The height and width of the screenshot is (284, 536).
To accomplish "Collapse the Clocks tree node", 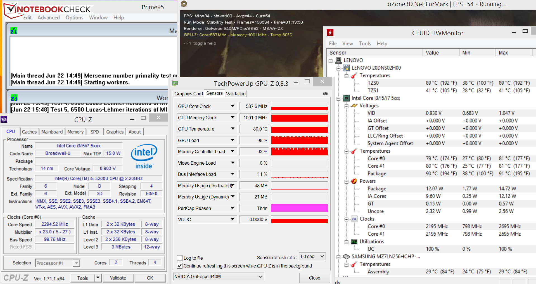I will [347, 219].
